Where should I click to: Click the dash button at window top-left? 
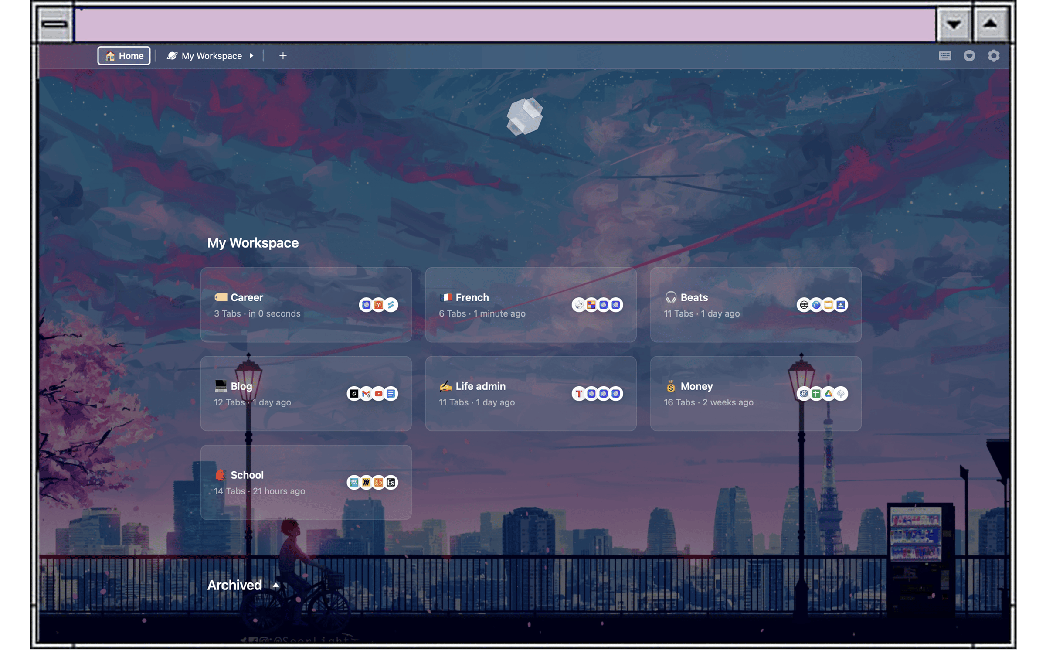click(x=55, y=24)
